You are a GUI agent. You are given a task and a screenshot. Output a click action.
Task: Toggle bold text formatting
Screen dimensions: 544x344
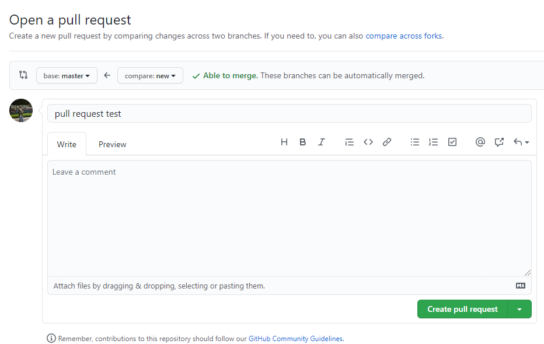pos(302,142)
